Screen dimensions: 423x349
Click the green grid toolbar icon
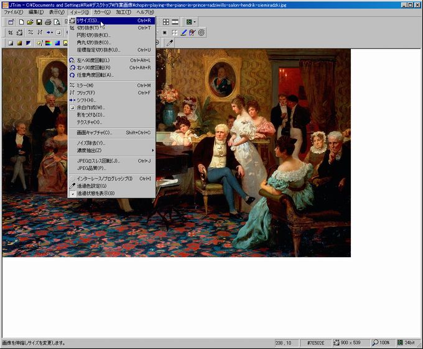(x=189, y=22)
